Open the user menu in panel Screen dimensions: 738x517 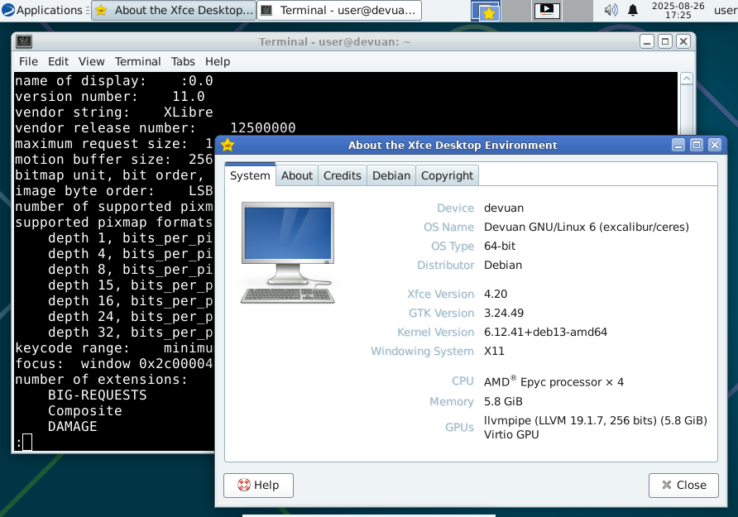pyautogui.click(x=726, y=11)
